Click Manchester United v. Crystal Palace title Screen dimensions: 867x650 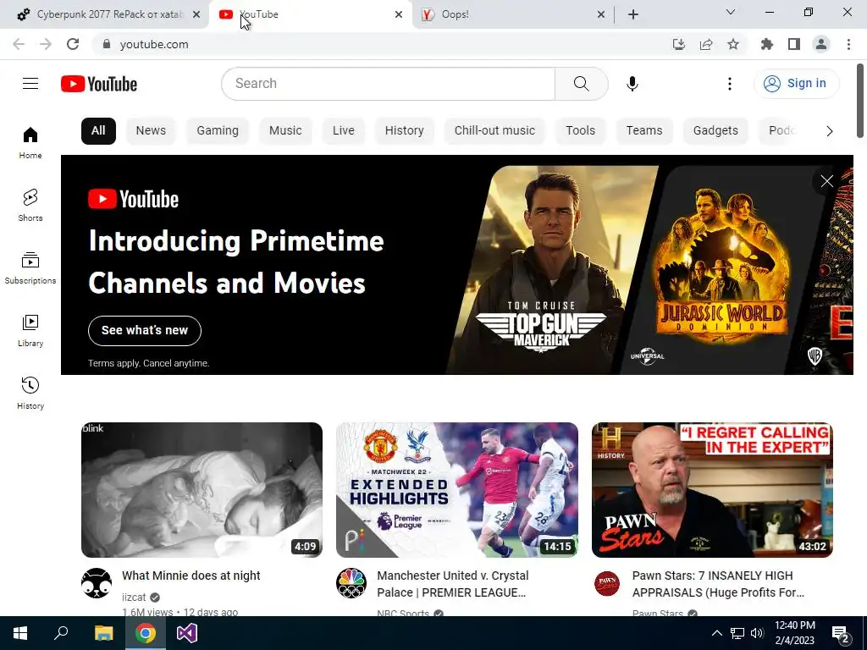coord(452,584)
